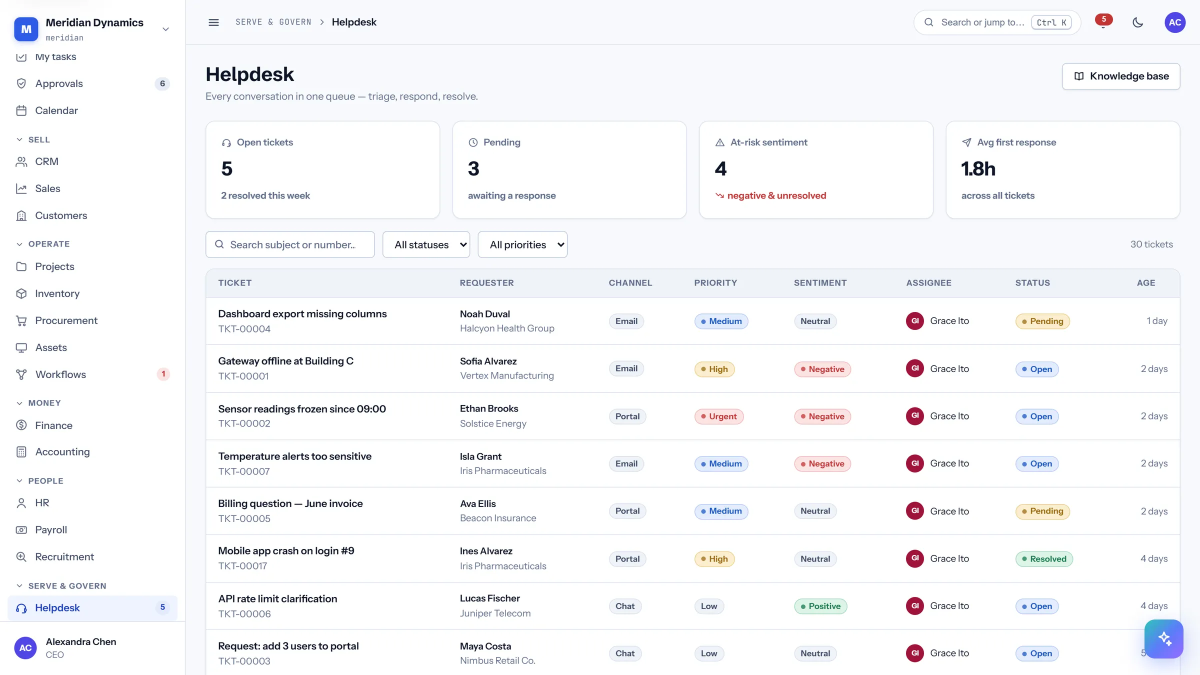Click the PRIORITY column header
The width and height of the screenshot is (1200, 675).
(x=715, y=283)
